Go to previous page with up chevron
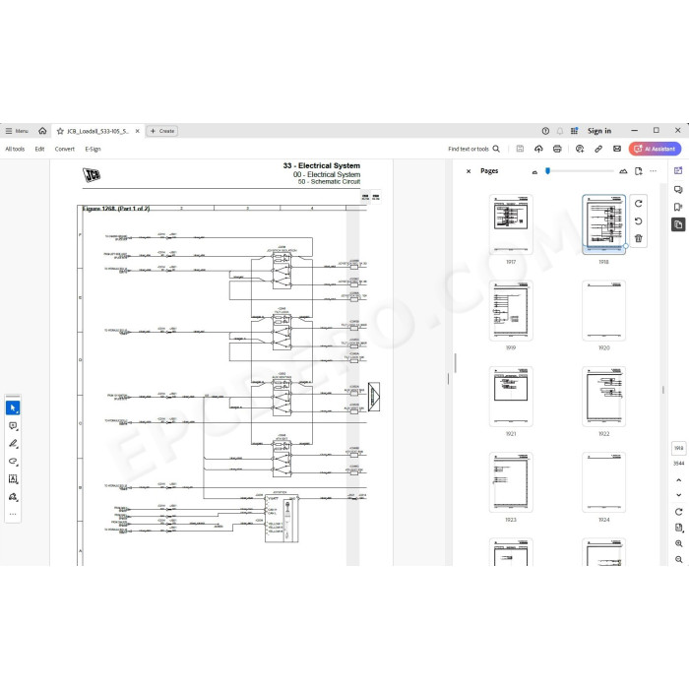Viewport: 689px width, 689px height. click(678, 480)
